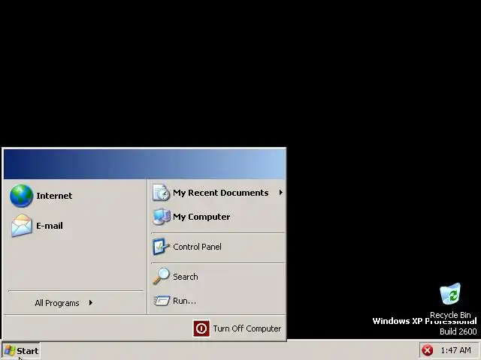Click the 1:47 AM taskbar clock
The image size is (481, 360).
pyautogui.click(x=455, y=350)
